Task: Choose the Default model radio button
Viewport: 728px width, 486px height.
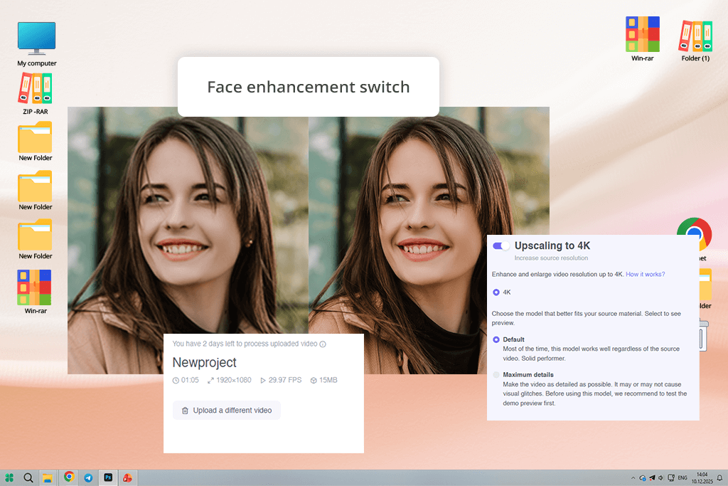Action: (496, 339)
